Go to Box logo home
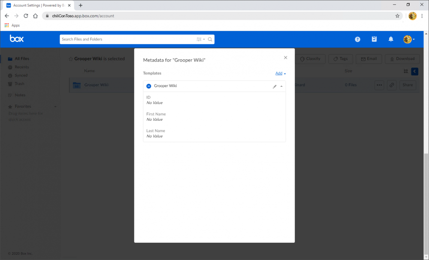Image resolution: width=429 pixels, height=260 pixels. (x=17, y=39)
